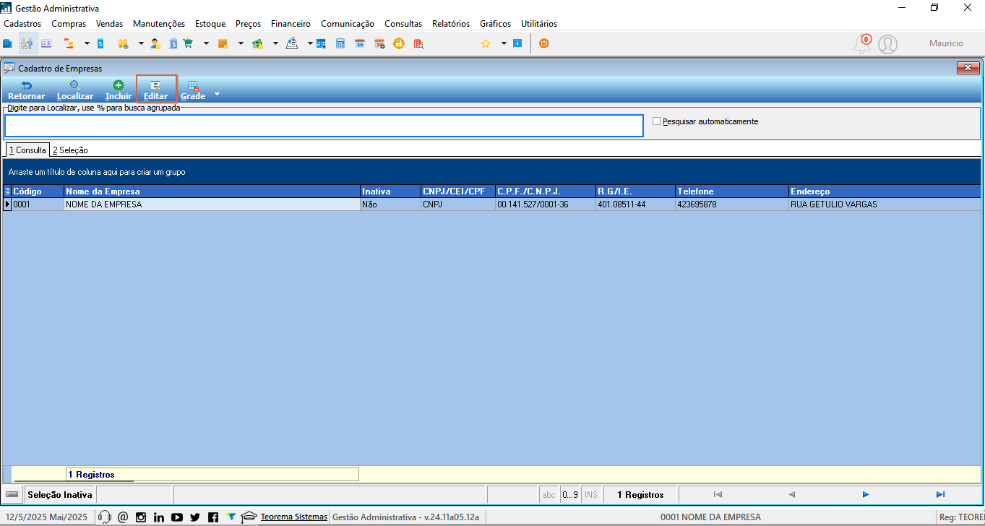
Task: Go to last record navigation arrow
Action: 940,495
